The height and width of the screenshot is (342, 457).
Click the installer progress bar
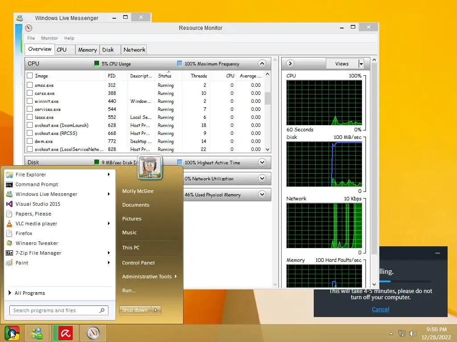coord(405,281)
